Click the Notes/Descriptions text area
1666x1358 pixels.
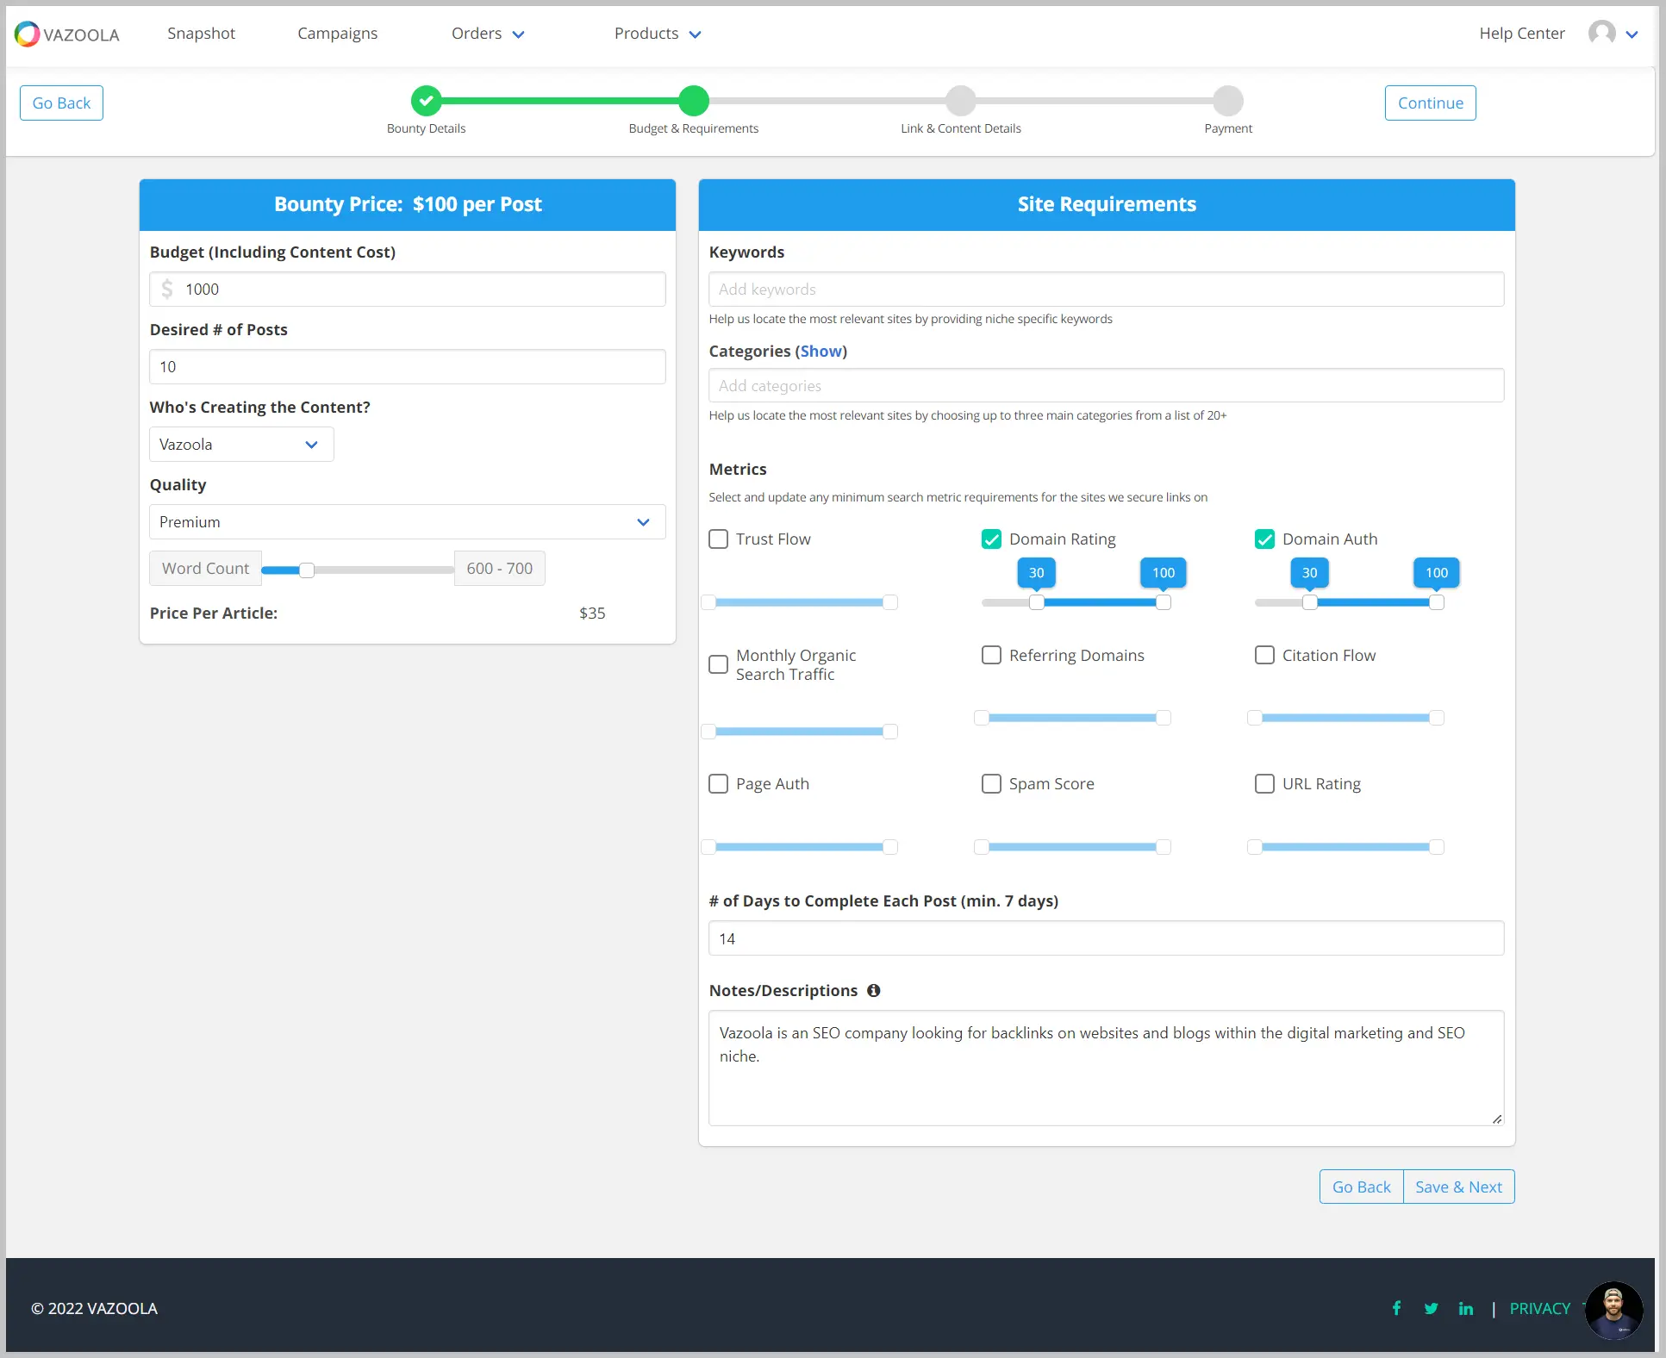click(x=1106, y=1068)
